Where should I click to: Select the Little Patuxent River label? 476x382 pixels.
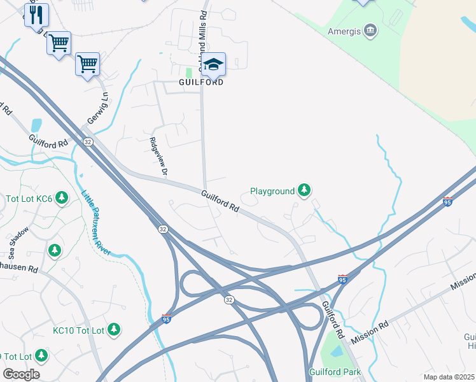pyautogui.click(x=95, y=222)
